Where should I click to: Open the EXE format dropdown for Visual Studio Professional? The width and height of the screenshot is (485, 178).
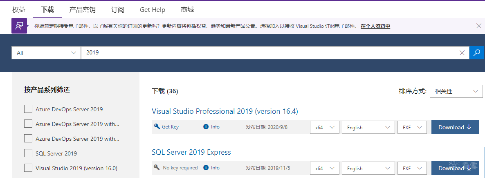coord(412,127)
